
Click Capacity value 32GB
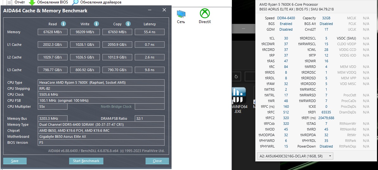[x=326, y=18]
